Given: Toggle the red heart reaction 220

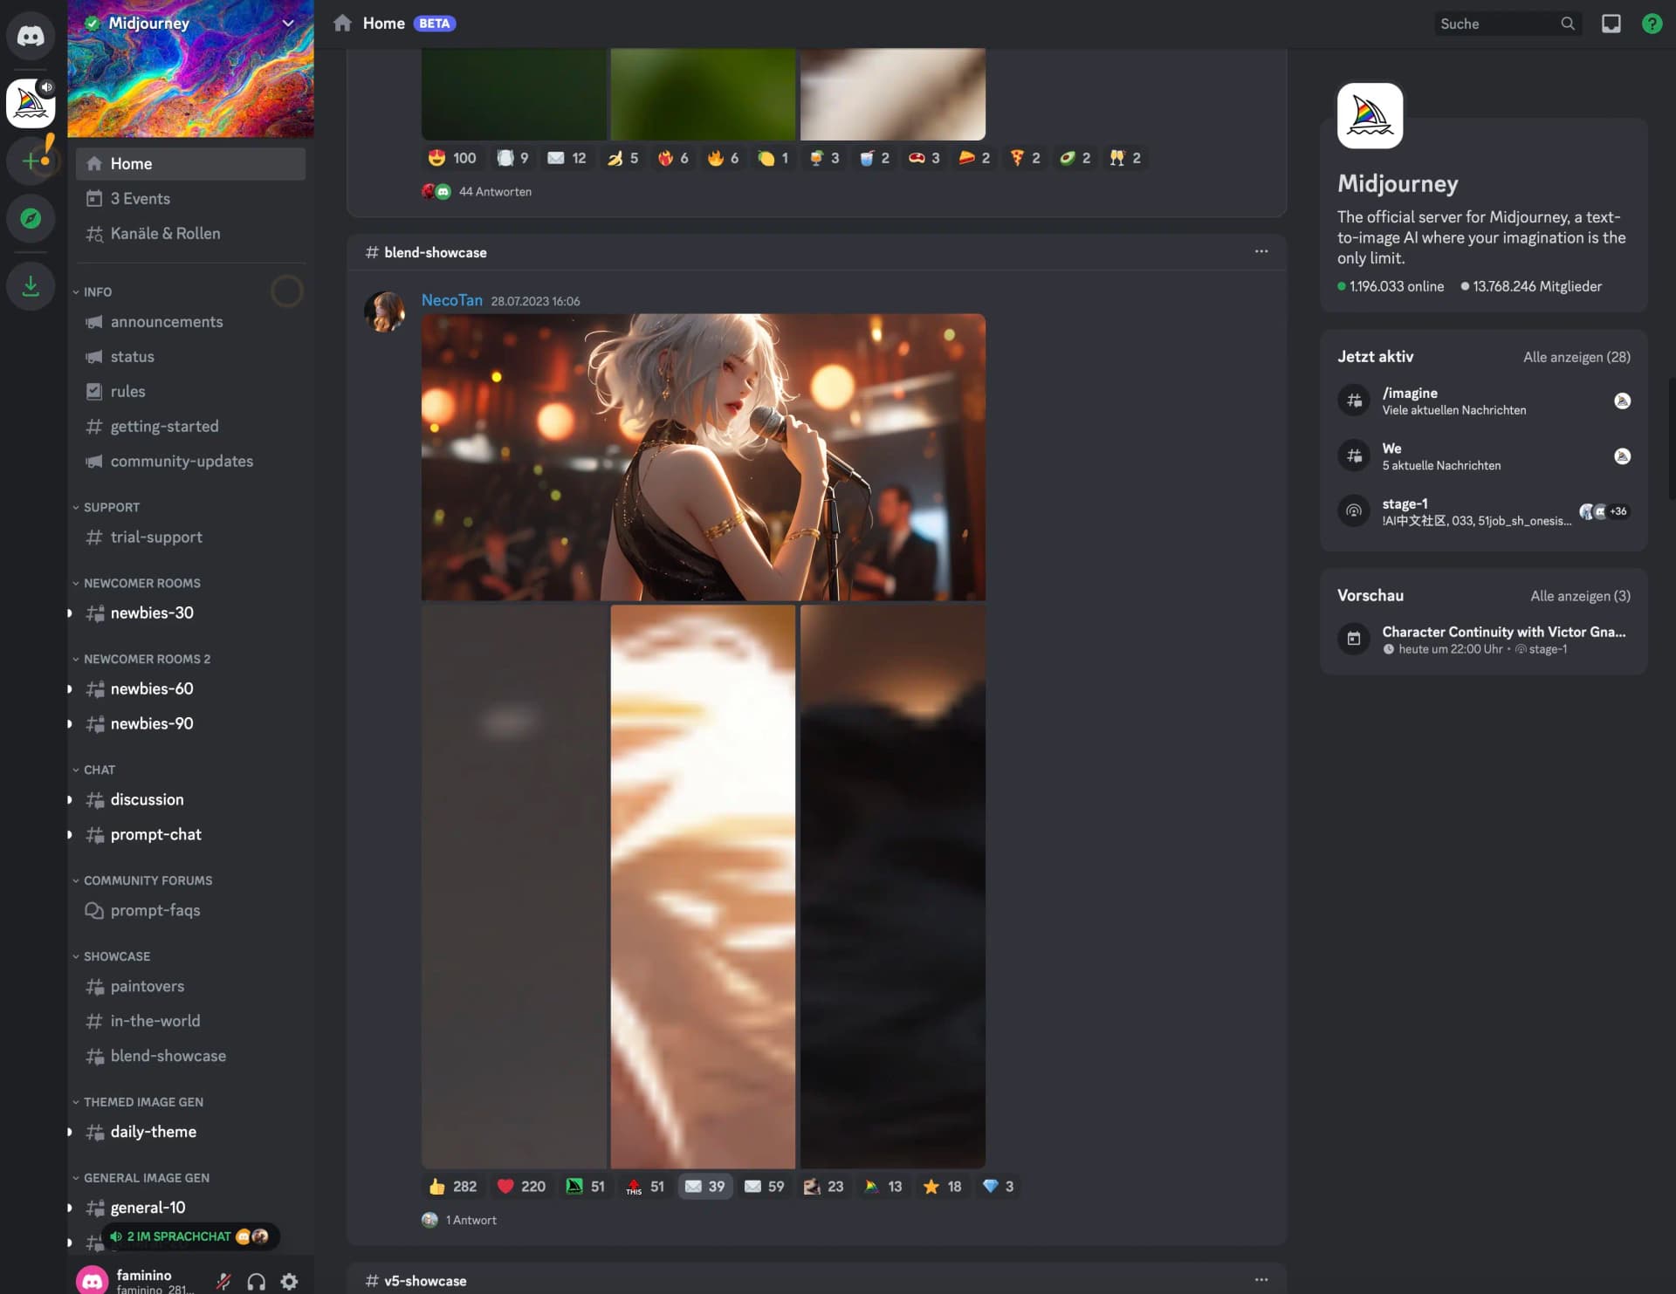Looking at the screenshot, I should click(521, 1187).
